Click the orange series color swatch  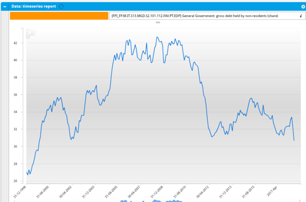[x=59, y=16]
